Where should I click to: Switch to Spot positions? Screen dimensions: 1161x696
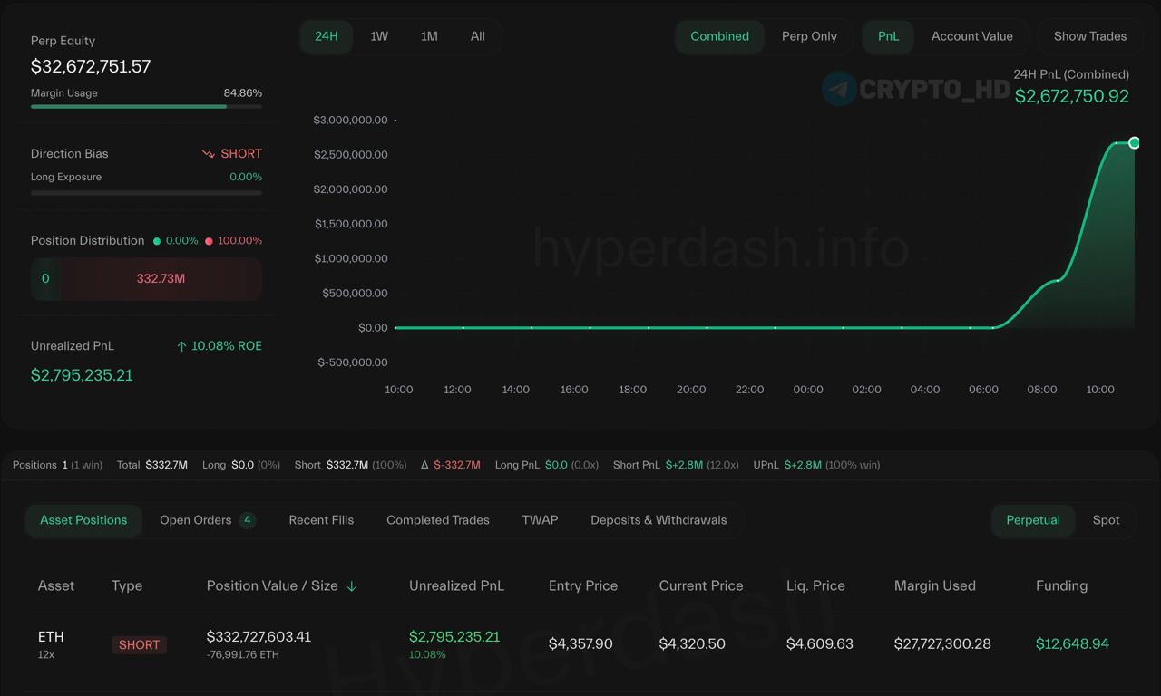coord(1106,520)
